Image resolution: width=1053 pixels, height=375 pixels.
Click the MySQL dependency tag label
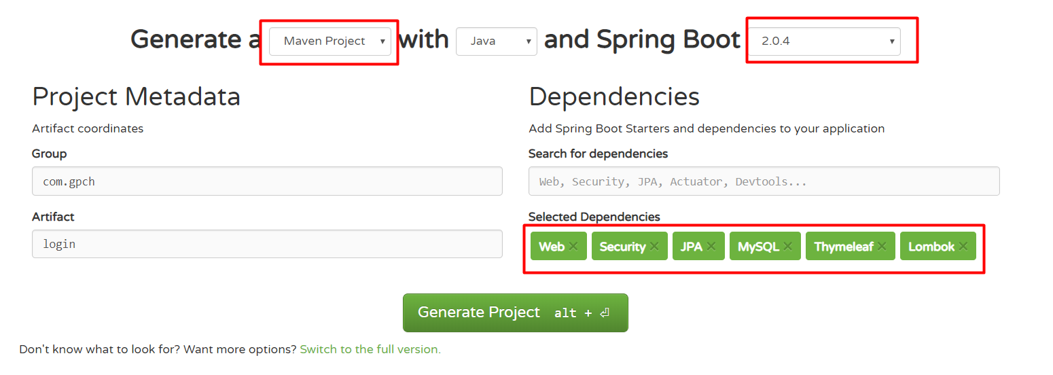pyautogui.click(x=758, y=247)
